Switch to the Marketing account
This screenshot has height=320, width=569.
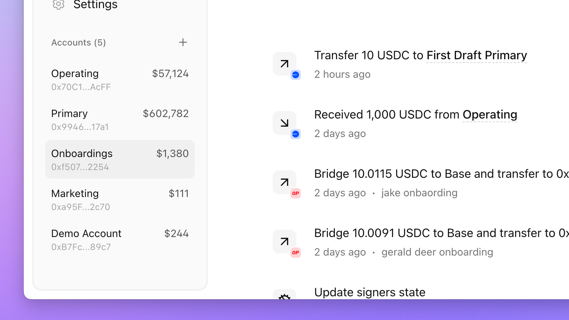120,199
